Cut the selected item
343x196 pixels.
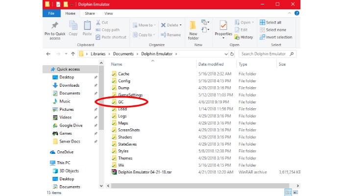click(x=102, y=23)
